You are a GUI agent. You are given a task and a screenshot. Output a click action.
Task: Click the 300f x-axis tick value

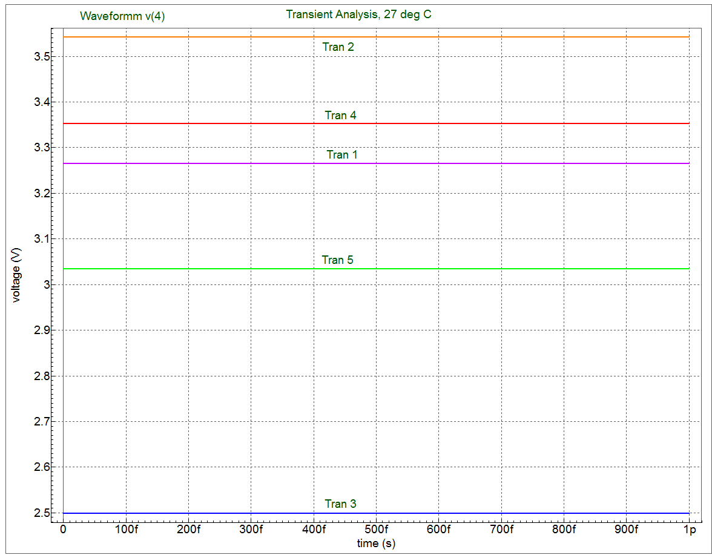click(x=251, y=530)
